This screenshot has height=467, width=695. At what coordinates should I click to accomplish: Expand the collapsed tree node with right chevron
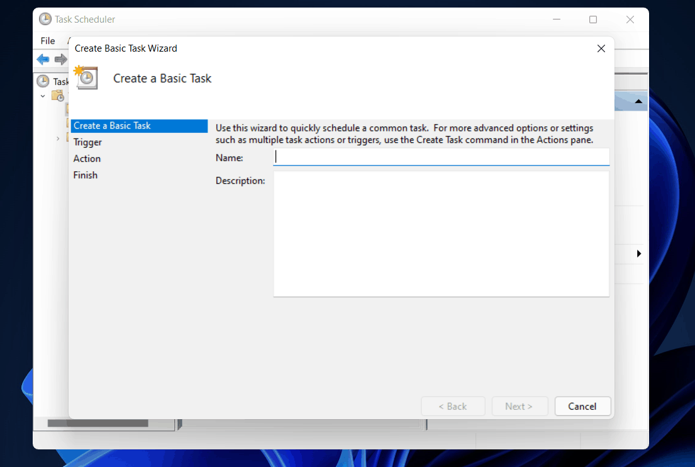57,138
